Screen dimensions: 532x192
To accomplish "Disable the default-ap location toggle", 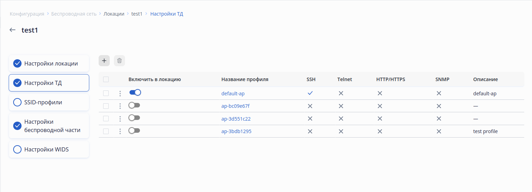I will click(x=135, y=93).
